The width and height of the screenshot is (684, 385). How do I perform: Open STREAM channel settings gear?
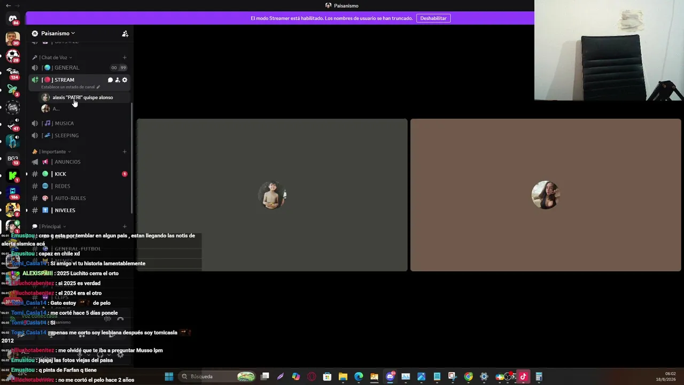pos(125,80)
